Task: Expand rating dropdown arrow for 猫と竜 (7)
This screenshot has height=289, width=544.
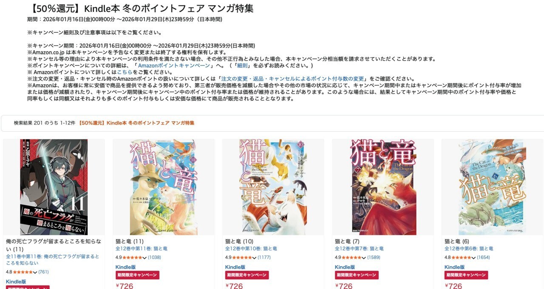Action: click(x=364, y=258)
